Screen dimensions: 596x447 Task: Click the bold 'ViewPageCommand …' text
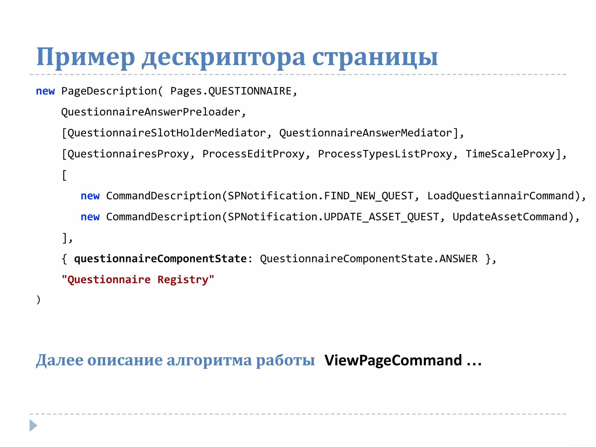pyautogui.click(x=403, y=360)
